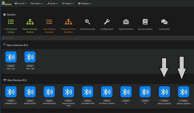Click the TGW_1485 antenna name

(30, 69)
